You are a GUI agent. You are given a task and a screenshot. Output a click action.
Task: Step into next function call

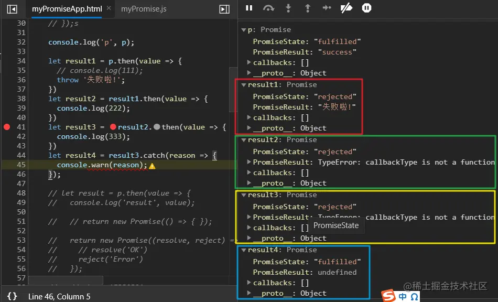pyautogui.click(x=288, y=8)
